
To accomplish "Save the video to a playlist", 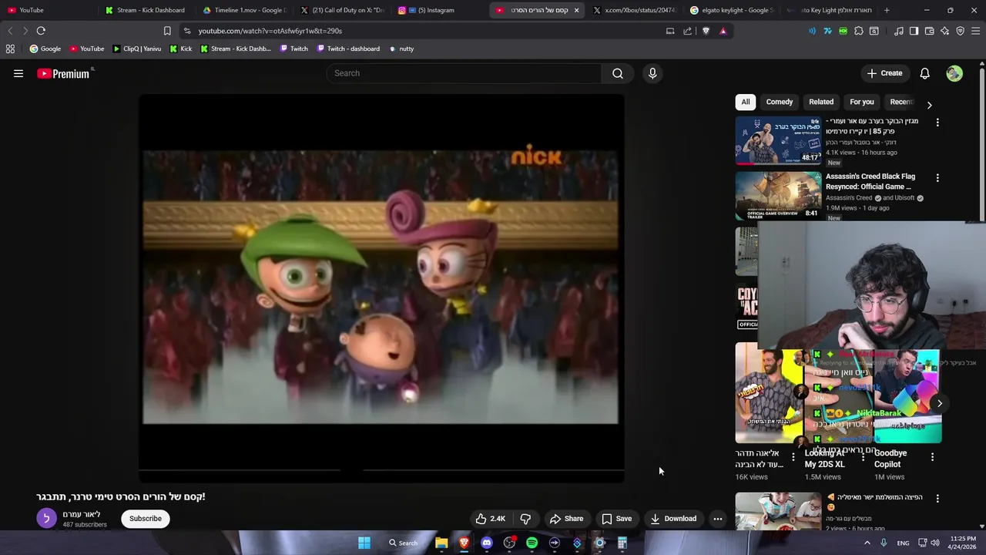I will [617, 519].
